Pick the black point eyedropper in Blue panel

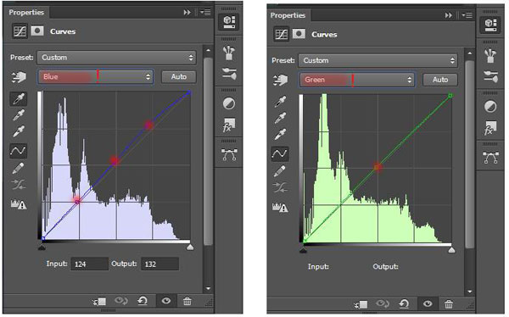tap(19, 99)
